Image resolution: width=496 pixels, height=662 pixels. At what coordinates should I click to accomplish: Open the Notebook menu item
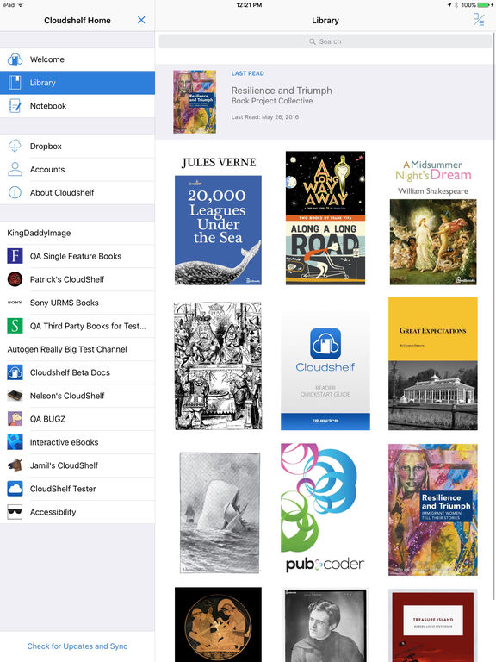pyautogui.click(x=77, y=106)
